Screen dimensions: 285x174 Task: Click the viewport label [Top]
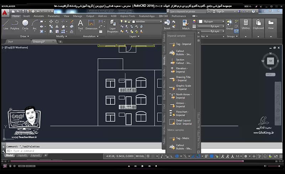tap(8, 48)
